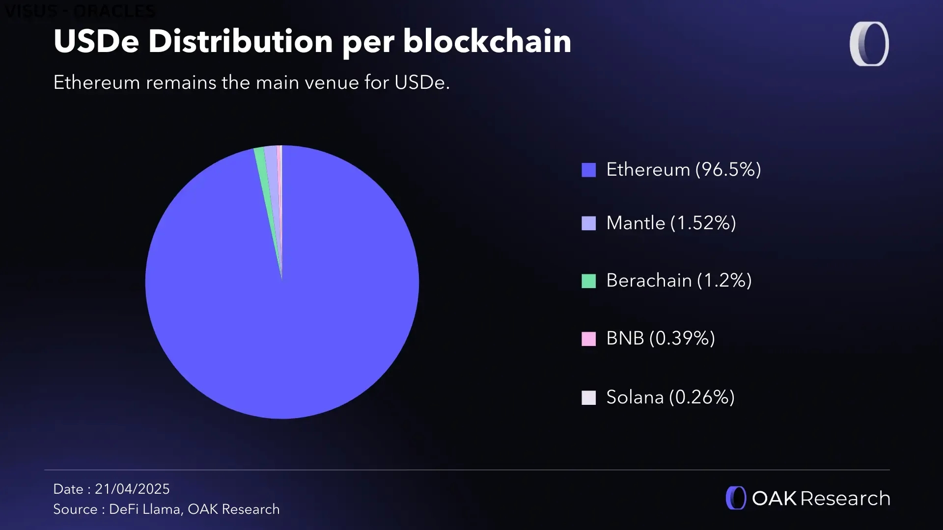Click the subtitle about Ethereum main venue
943x530 pixels.
pyautogui.click(x=251, y=82)
